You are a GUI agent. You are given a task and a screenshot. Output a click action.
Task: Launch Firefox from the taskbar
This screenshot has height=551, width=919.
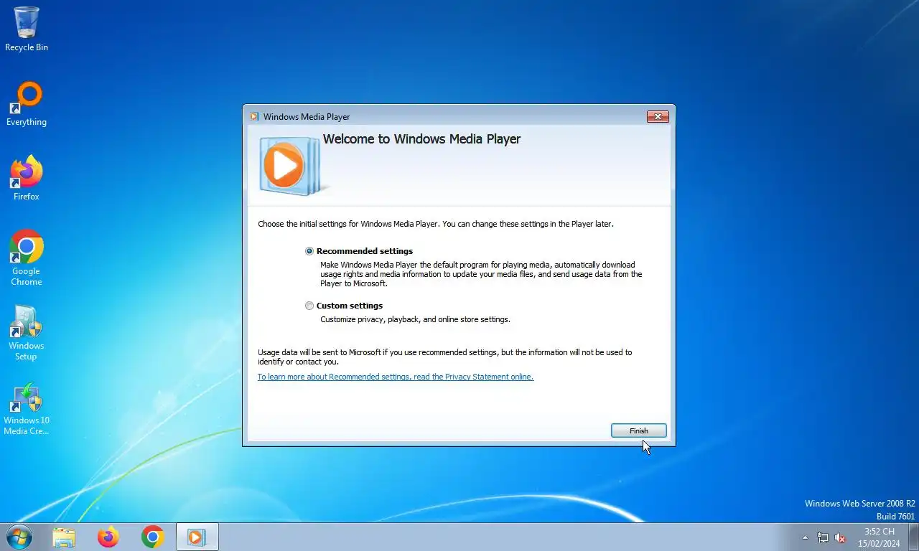click(108, 537)
